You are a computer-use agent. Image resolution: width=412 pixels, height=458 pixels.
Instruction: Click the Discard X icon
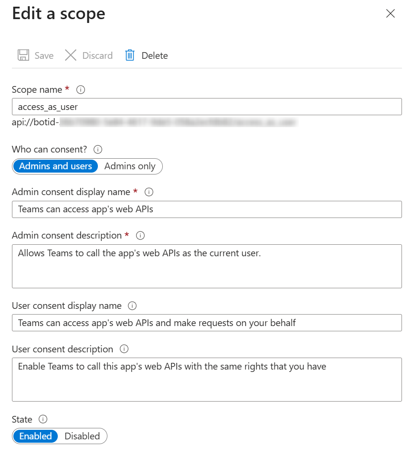tap(71, 55)
